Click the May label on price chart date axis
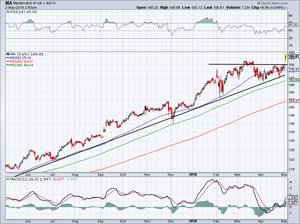This screenshot has width=300, height=224. [x=285, y=174]
